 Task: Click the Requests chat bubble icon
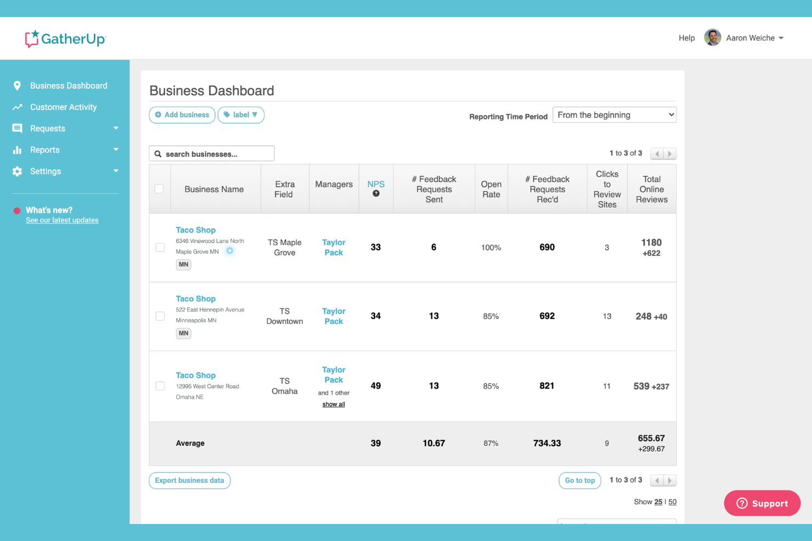[x=17, y=128]
